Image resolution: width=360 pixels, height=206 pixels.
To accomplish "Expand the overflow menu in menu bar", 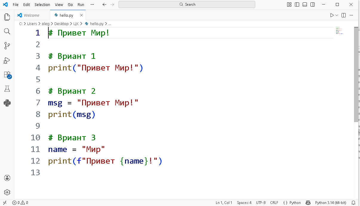I will click(x=92, y=4).
